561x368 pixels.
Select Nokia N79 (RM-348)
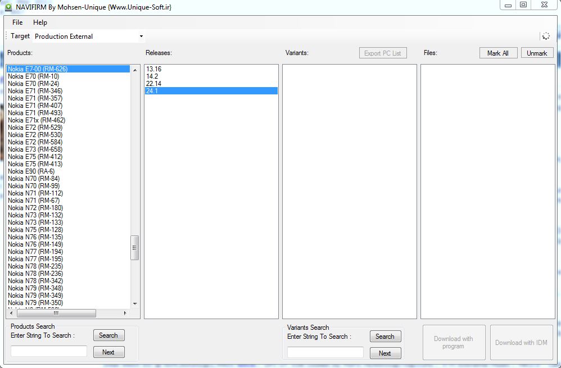coord(69,288)
